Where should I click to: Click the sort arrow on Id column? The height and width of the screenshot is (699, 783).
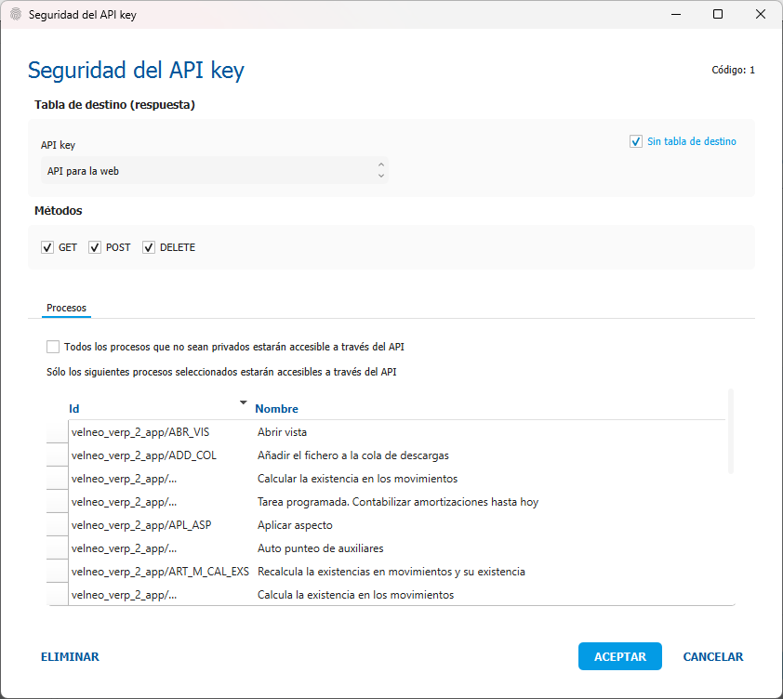(x=243, y=402)
